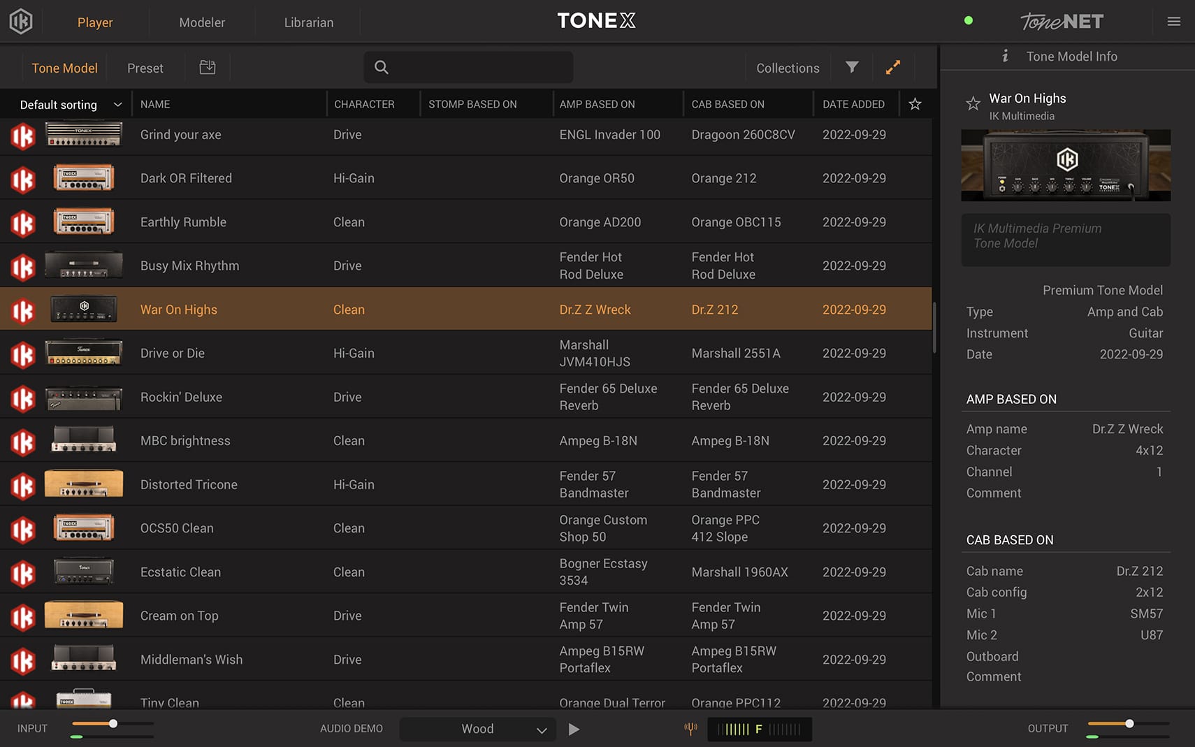Image resolution: width=1195 pixels, height=747 pixels.
Task: Select Middleman's Wish tone model
Action: 466,660
